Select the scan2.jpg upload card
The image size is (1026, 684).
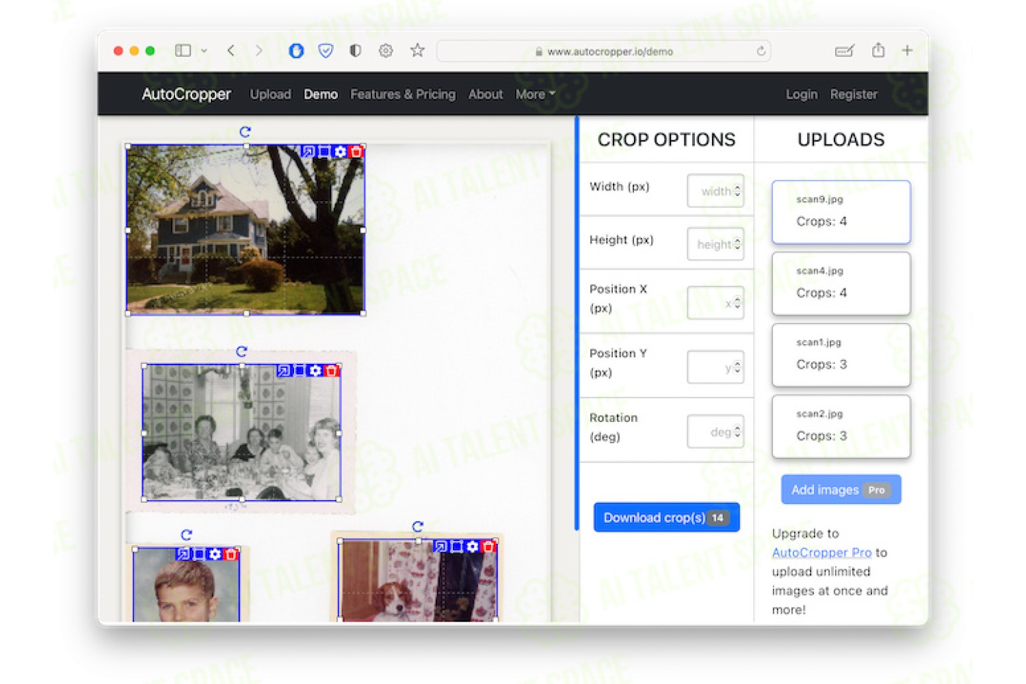[x=841, y=426]
